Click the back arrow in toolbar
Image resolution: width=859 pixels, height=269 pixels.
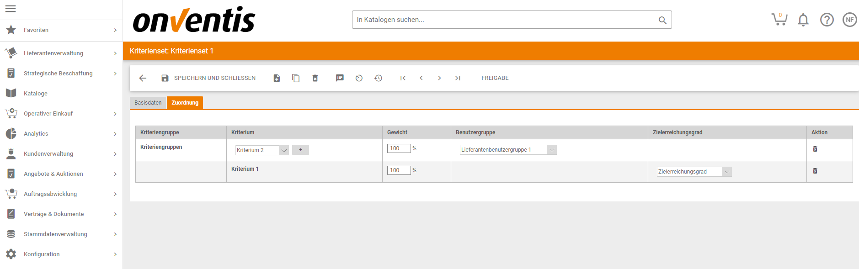[143, 78]
